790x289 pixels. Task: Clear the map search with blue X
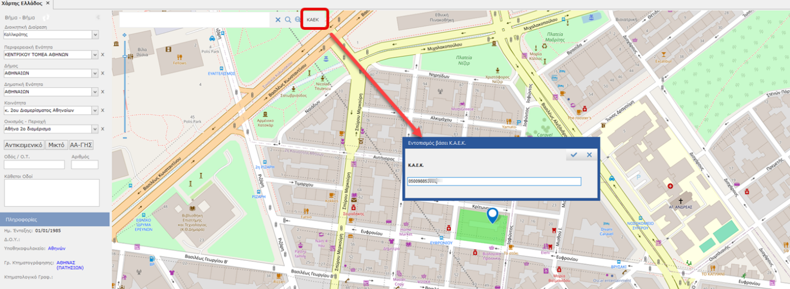click(x=278, y=20)
